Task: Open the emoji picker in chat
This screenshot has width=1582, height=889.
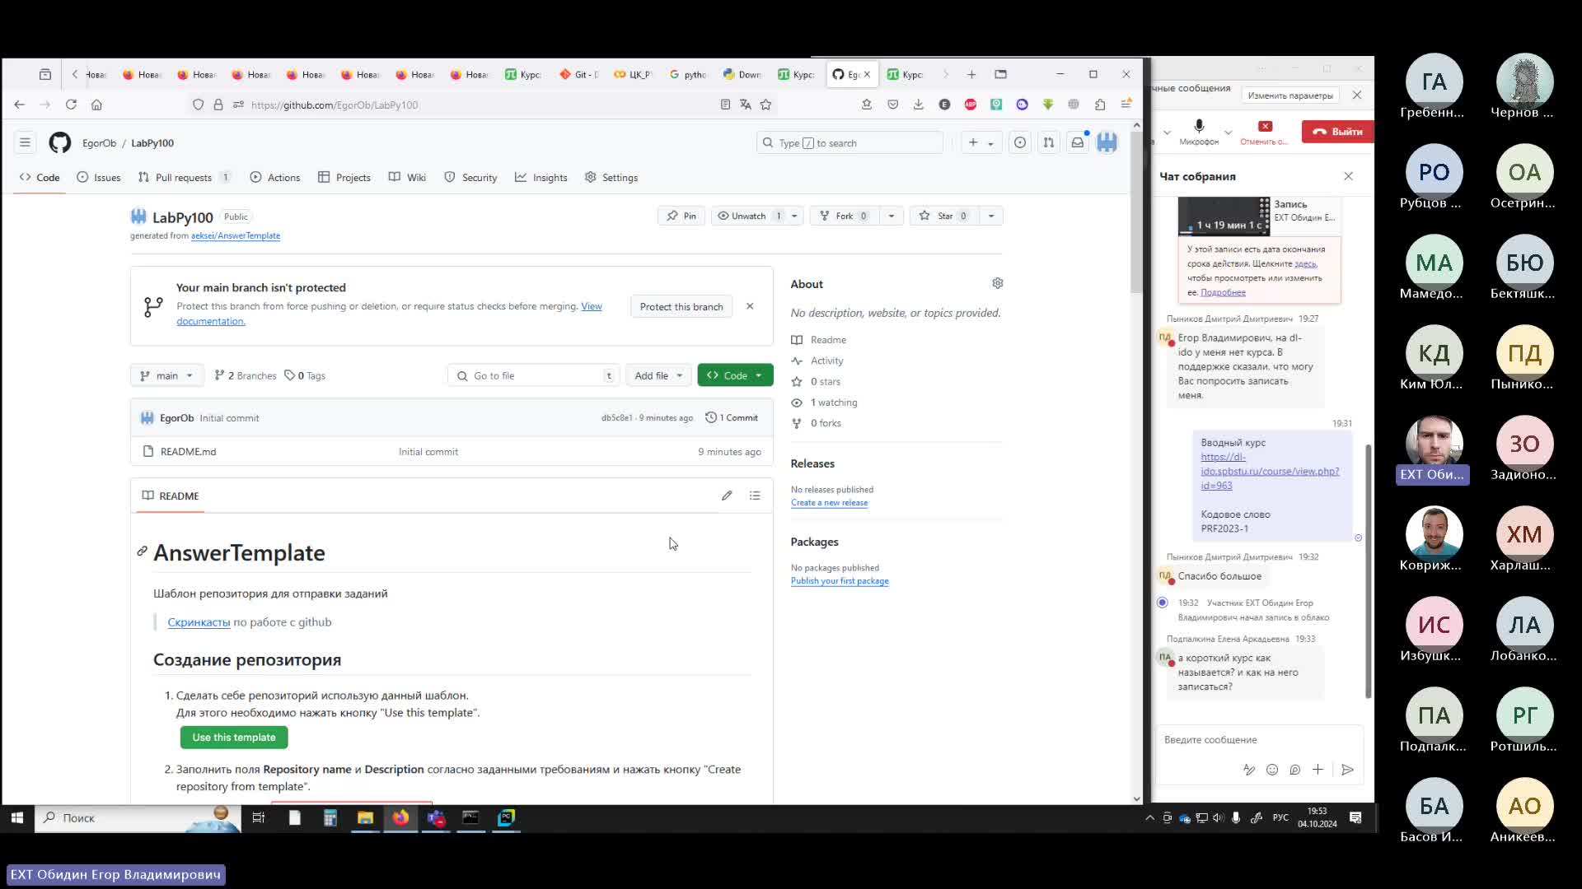Action: [x=1272, y=770]
